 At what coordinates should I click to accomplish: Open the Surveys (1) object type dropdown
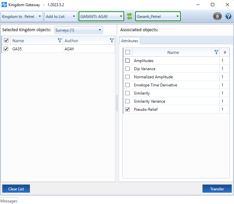point(78,30)
